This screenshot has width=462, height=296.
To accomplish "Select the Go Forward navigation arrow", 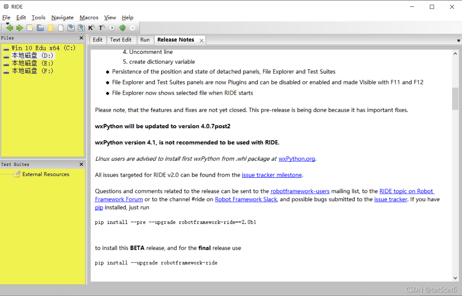I will [x=19, y=27].
